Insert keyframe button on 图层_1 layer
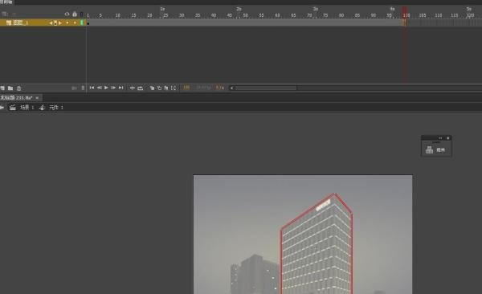The width and height of the screenshot is (482, 294). 55,23
